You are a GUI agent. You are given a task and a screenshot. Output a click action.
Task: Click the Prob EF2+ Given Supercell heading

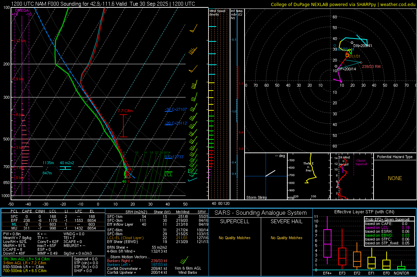(x=387, y=219)
